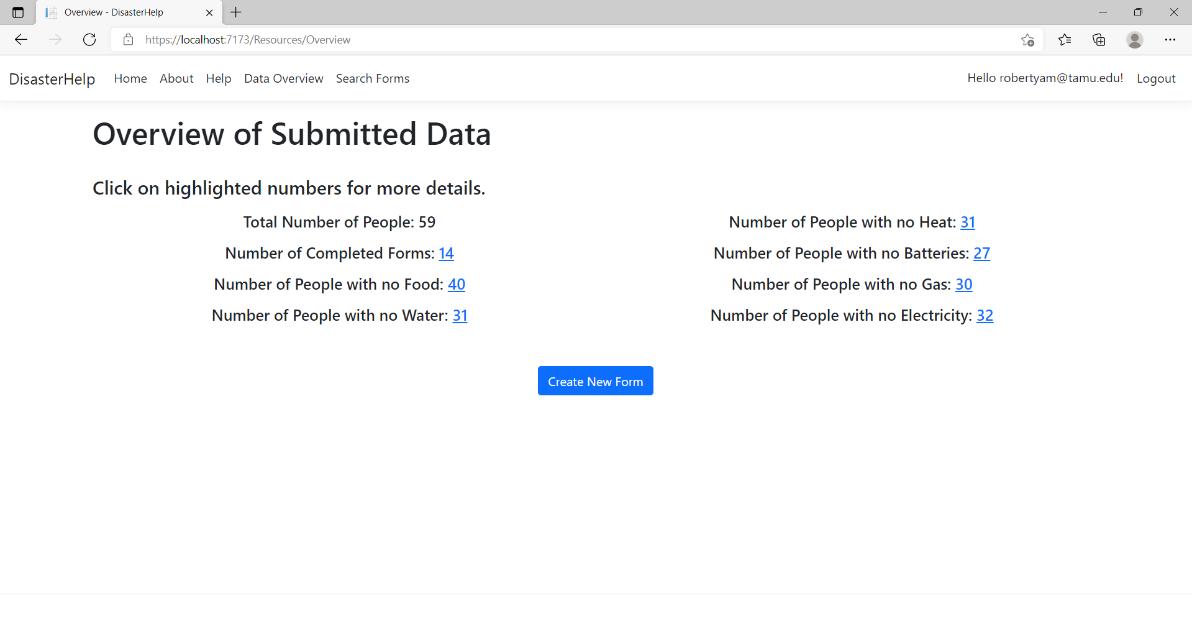Open the Search Forms page

373,78
